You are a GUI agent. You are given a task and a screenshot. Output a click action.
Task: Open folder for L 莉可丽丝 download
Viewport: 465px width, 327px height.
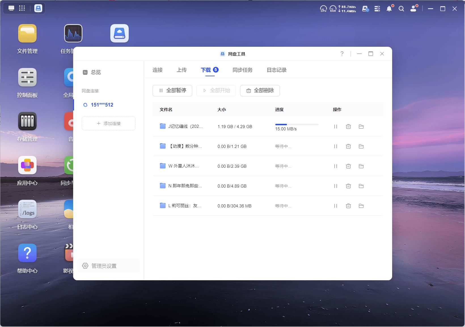(x=361, y=206)
